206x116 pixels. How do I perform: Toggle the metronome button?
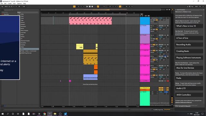(19, 6)
